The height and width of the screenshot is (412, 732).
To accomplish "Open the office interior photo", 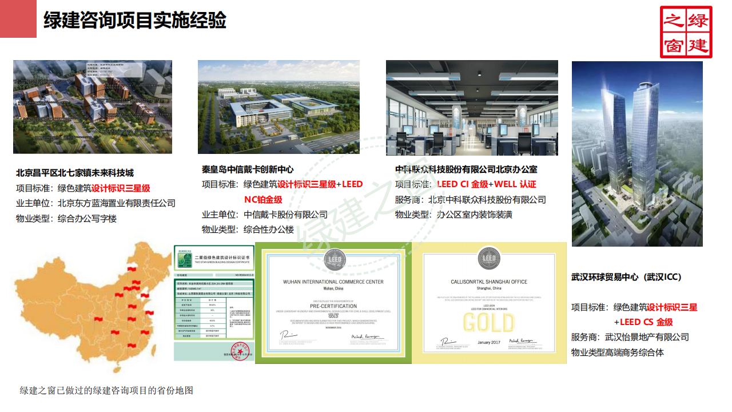I will click(472, 108).
